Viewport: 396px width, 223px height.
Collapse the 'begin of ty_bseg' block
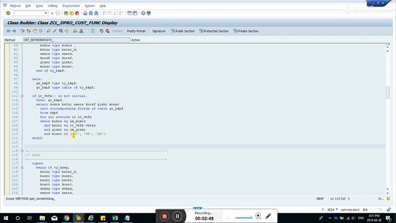(22, 168)
